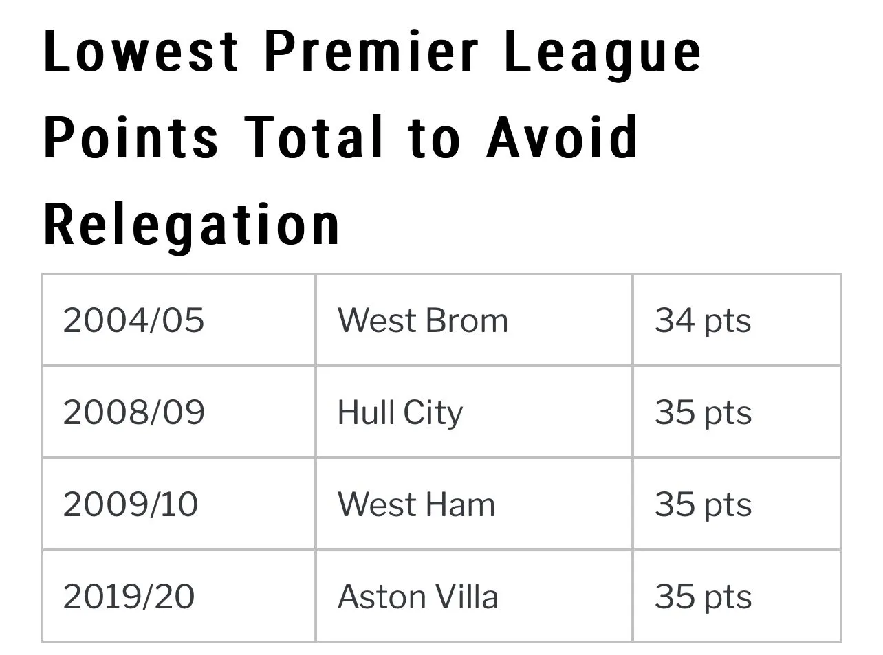
Task: Click the 34 pts cell
Action: 703,320
